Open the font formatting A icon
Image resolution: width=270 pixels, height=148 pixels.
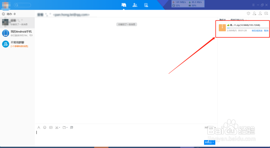tap(39, 127)
